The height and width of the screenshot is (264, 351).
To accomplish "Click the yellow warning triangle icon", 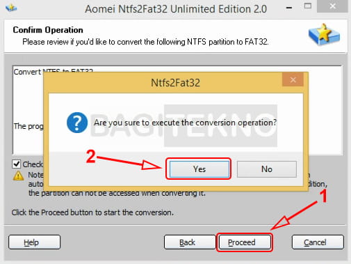I will coord(18,176).
